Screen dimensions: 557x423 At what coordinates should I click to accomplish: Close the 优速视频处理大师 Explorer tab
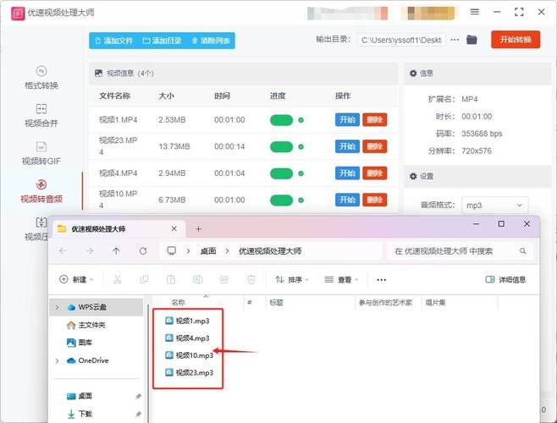pos(174,228)
